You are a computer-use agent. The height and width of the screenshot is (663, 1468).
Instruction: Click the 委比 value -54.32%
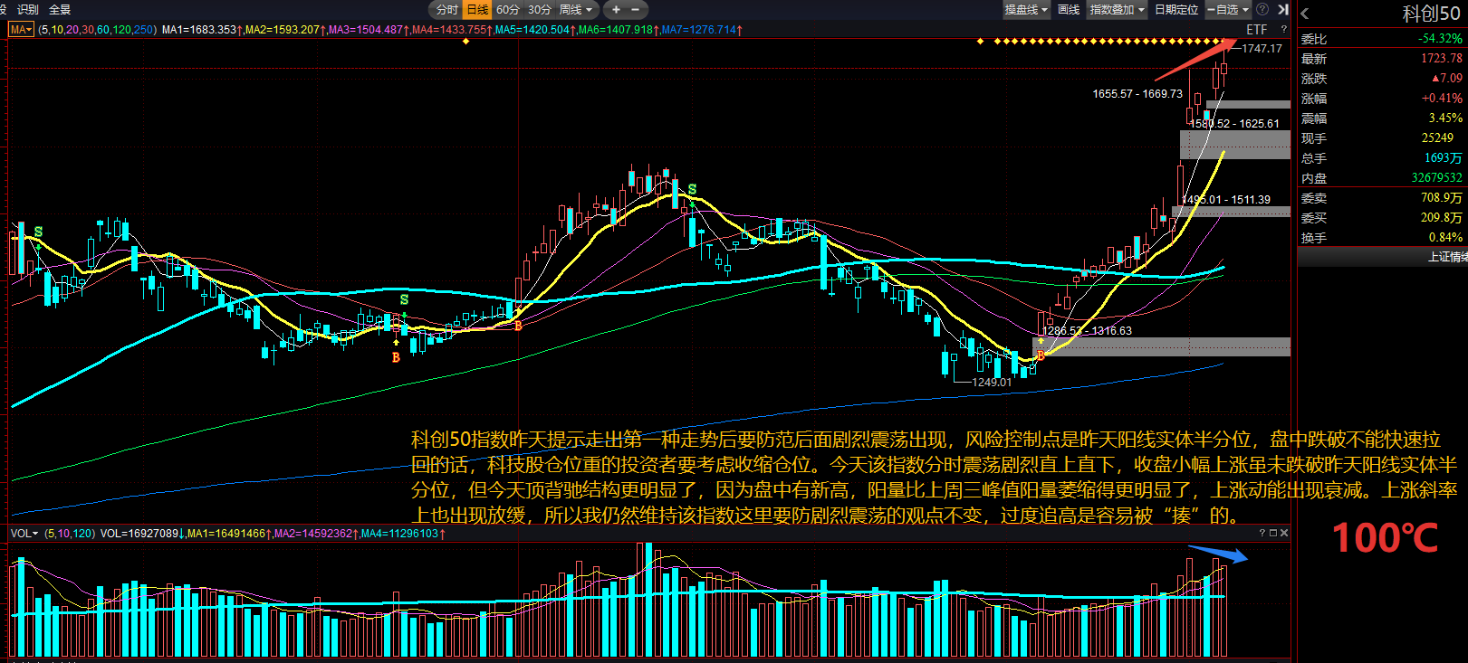pos(1440,39)
